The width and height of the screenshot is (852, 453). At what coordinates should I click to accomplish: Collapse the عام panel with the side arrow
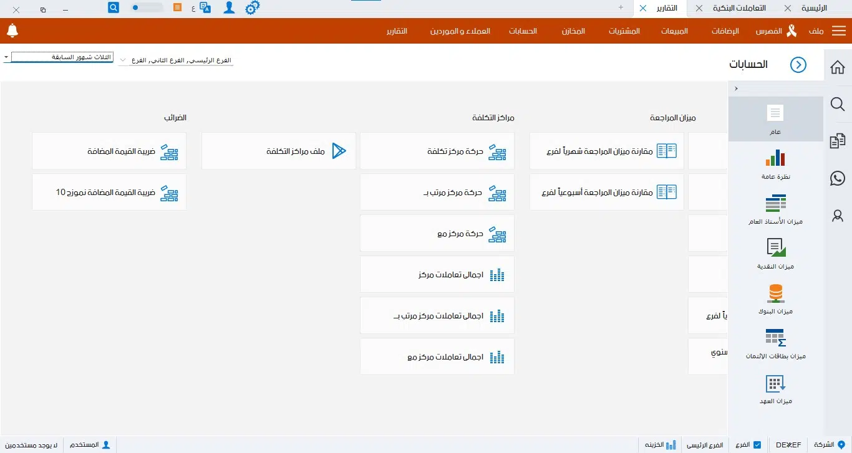click(x=736, y=88)
